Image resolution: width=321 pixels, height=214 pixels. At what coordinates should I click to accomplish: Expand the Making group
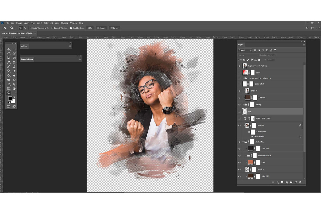click(x=243, y=105)
